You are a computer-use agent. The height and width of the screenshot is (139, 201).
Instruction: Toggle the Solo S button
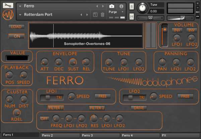pos(132,6)
